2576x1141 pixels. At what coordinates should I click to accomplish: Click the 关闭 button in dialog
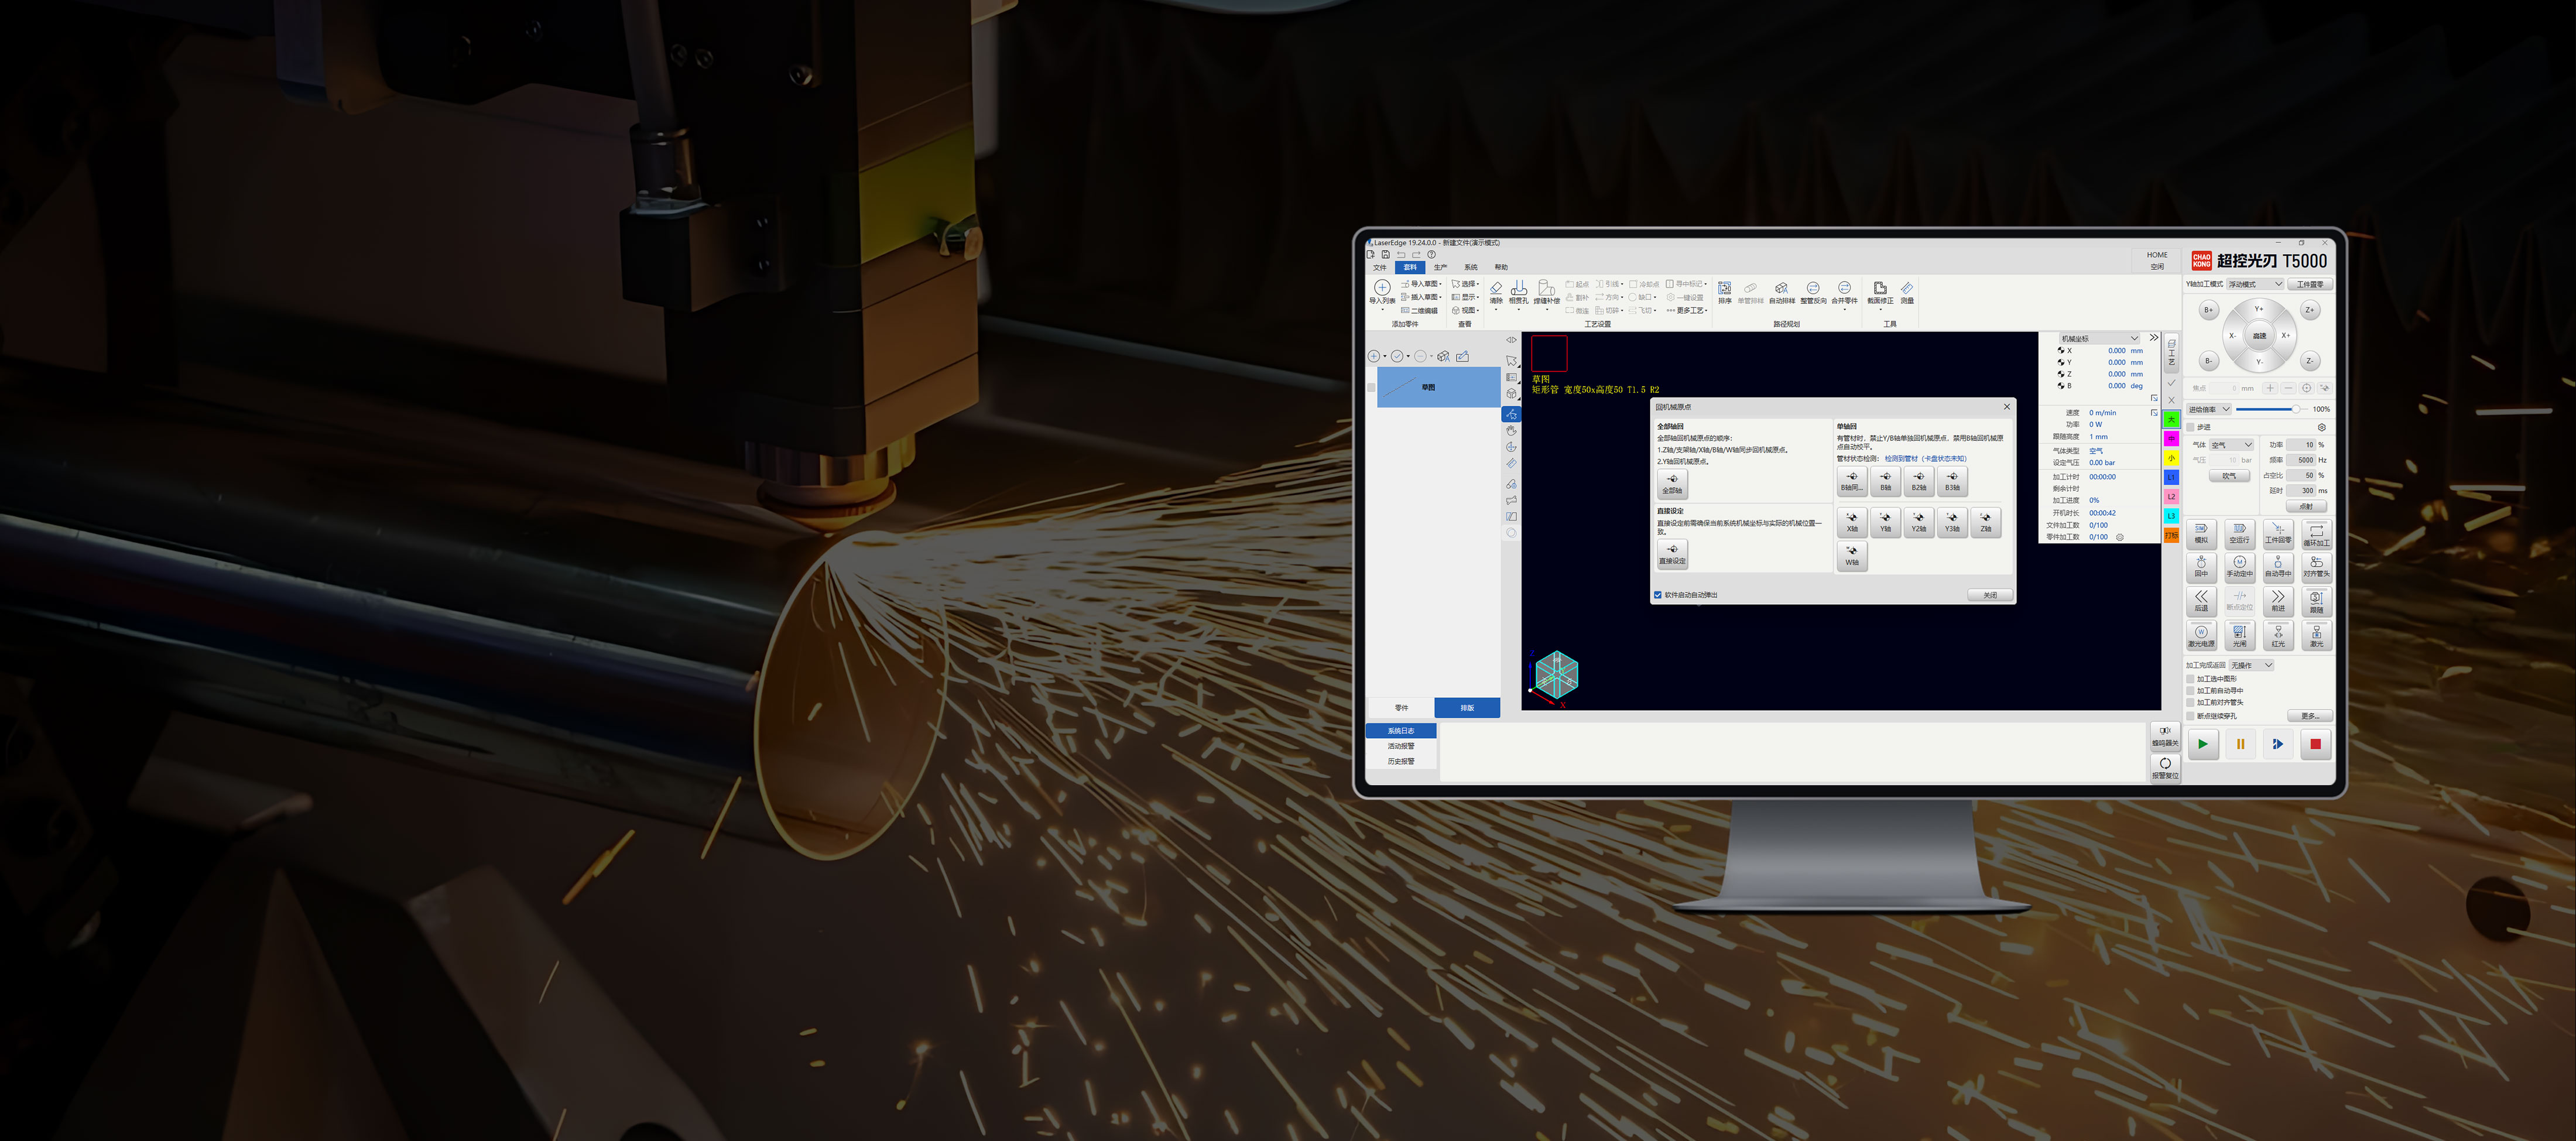point(1989,595)
